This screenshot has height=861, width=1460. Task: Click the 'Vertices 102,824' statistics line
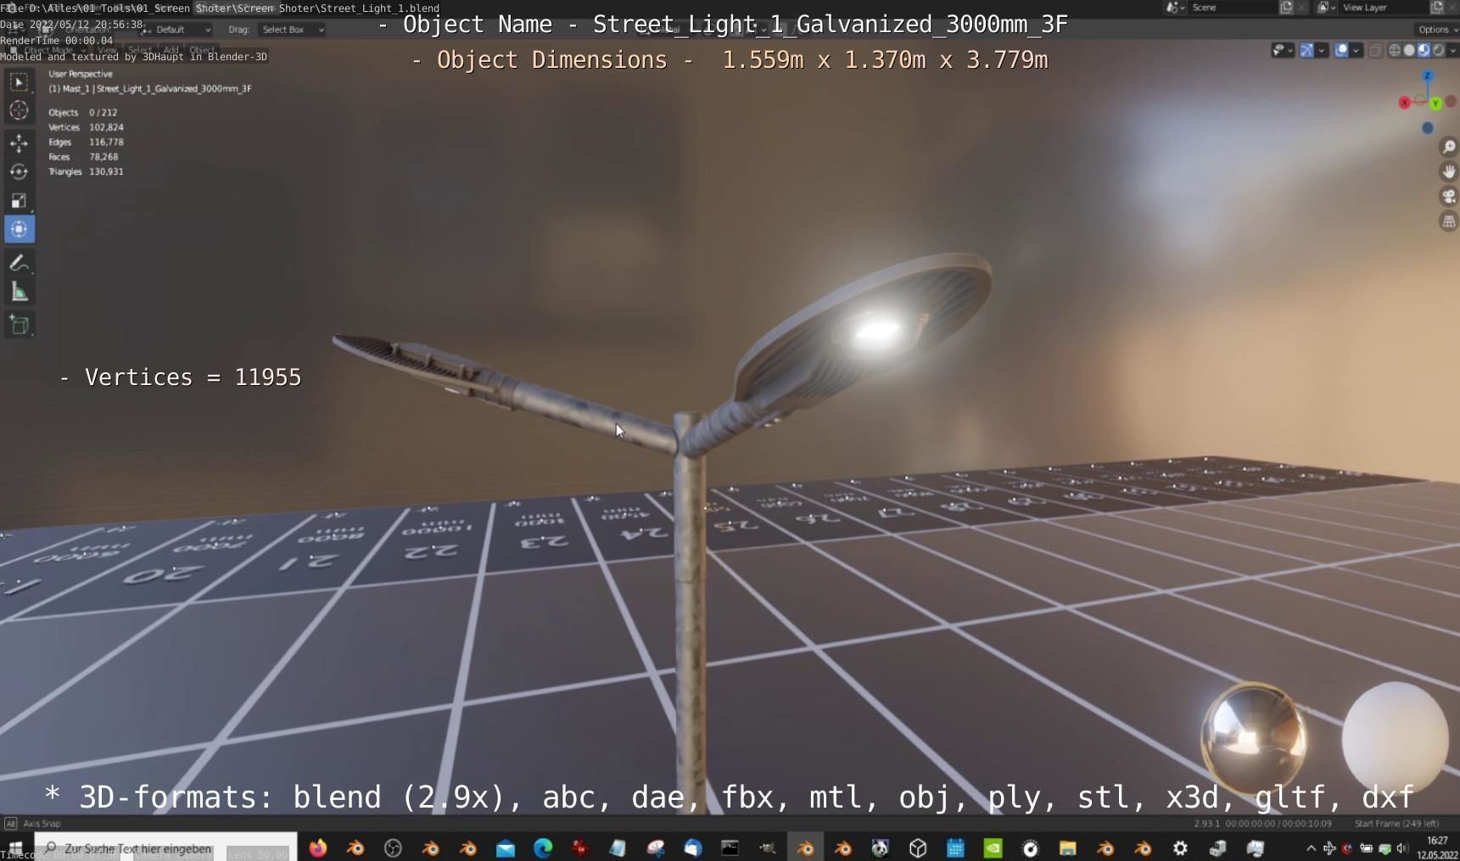click(x=86, y=127)
